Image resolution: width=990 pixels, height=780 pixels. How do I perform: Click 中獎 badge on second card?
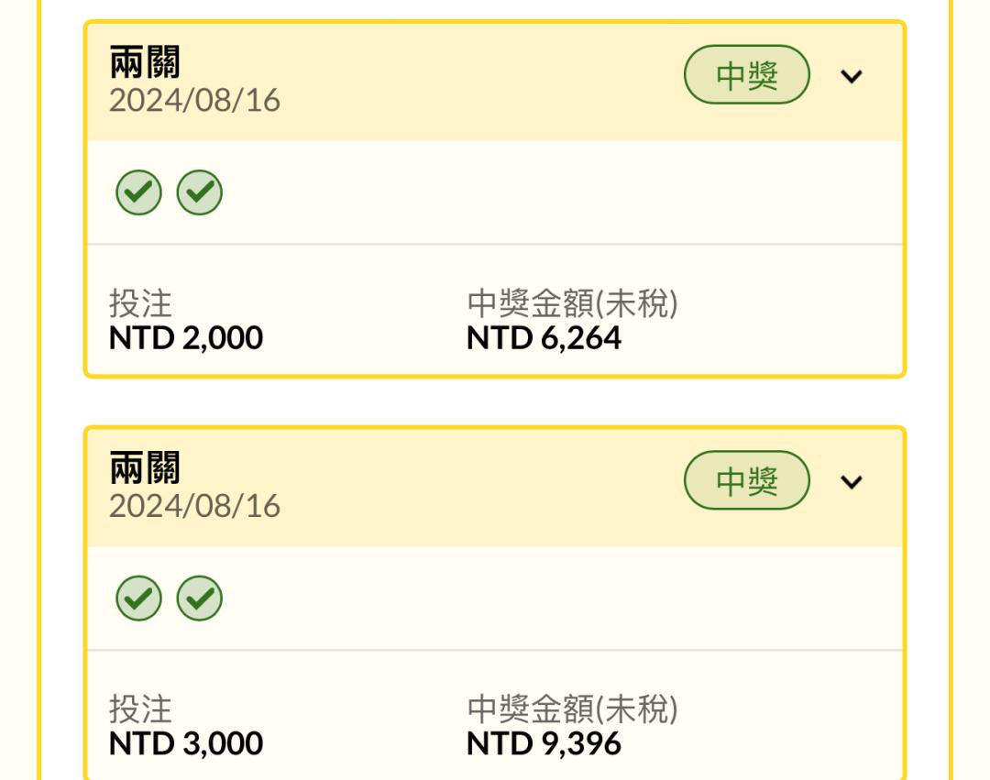tap(747, 480)
